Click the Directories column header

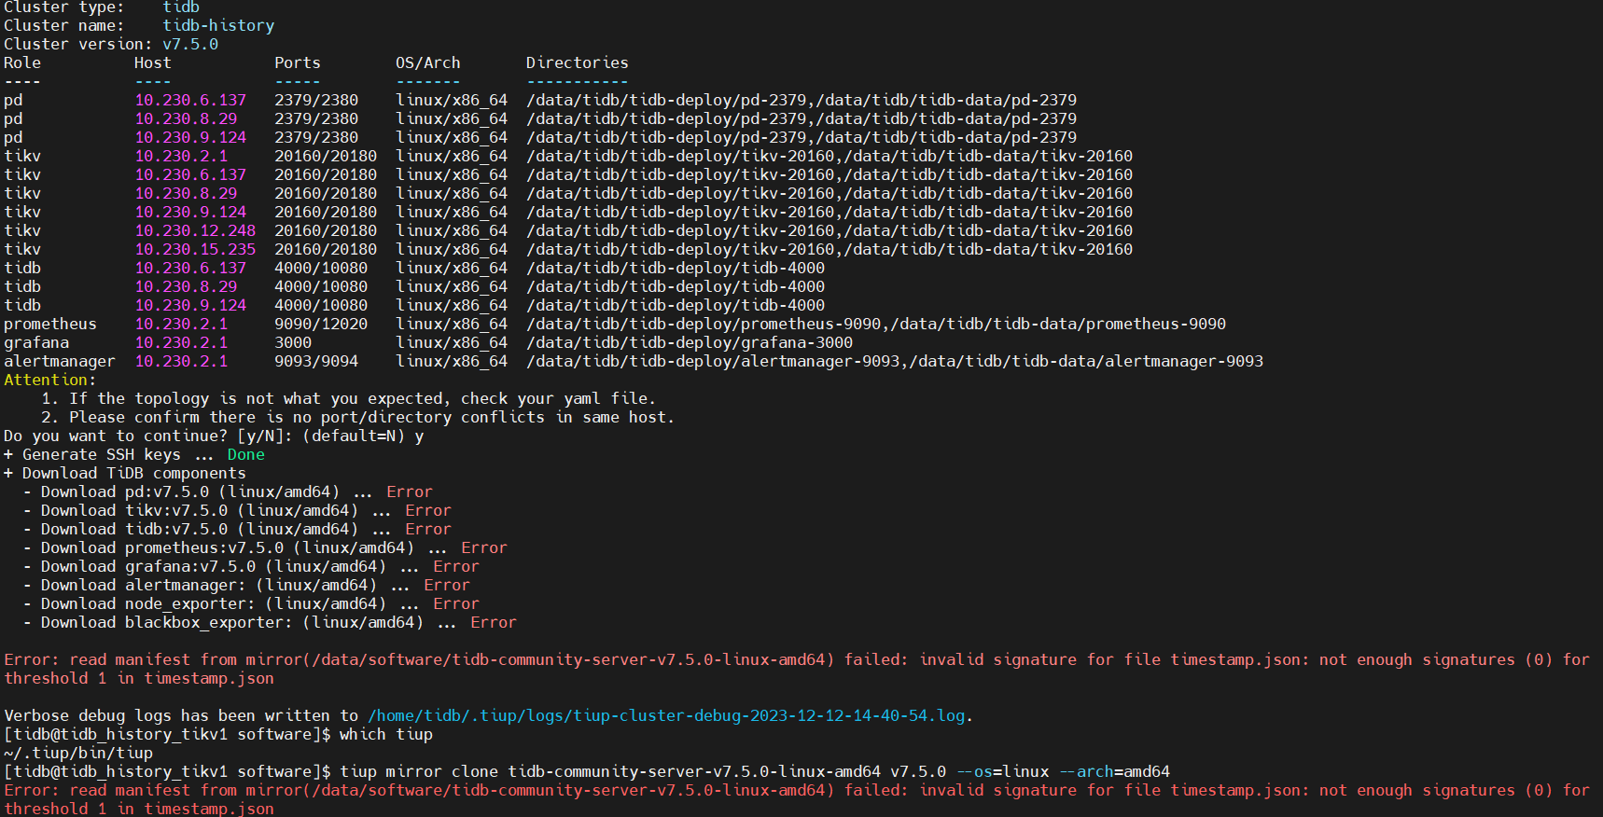coord(577,62)
